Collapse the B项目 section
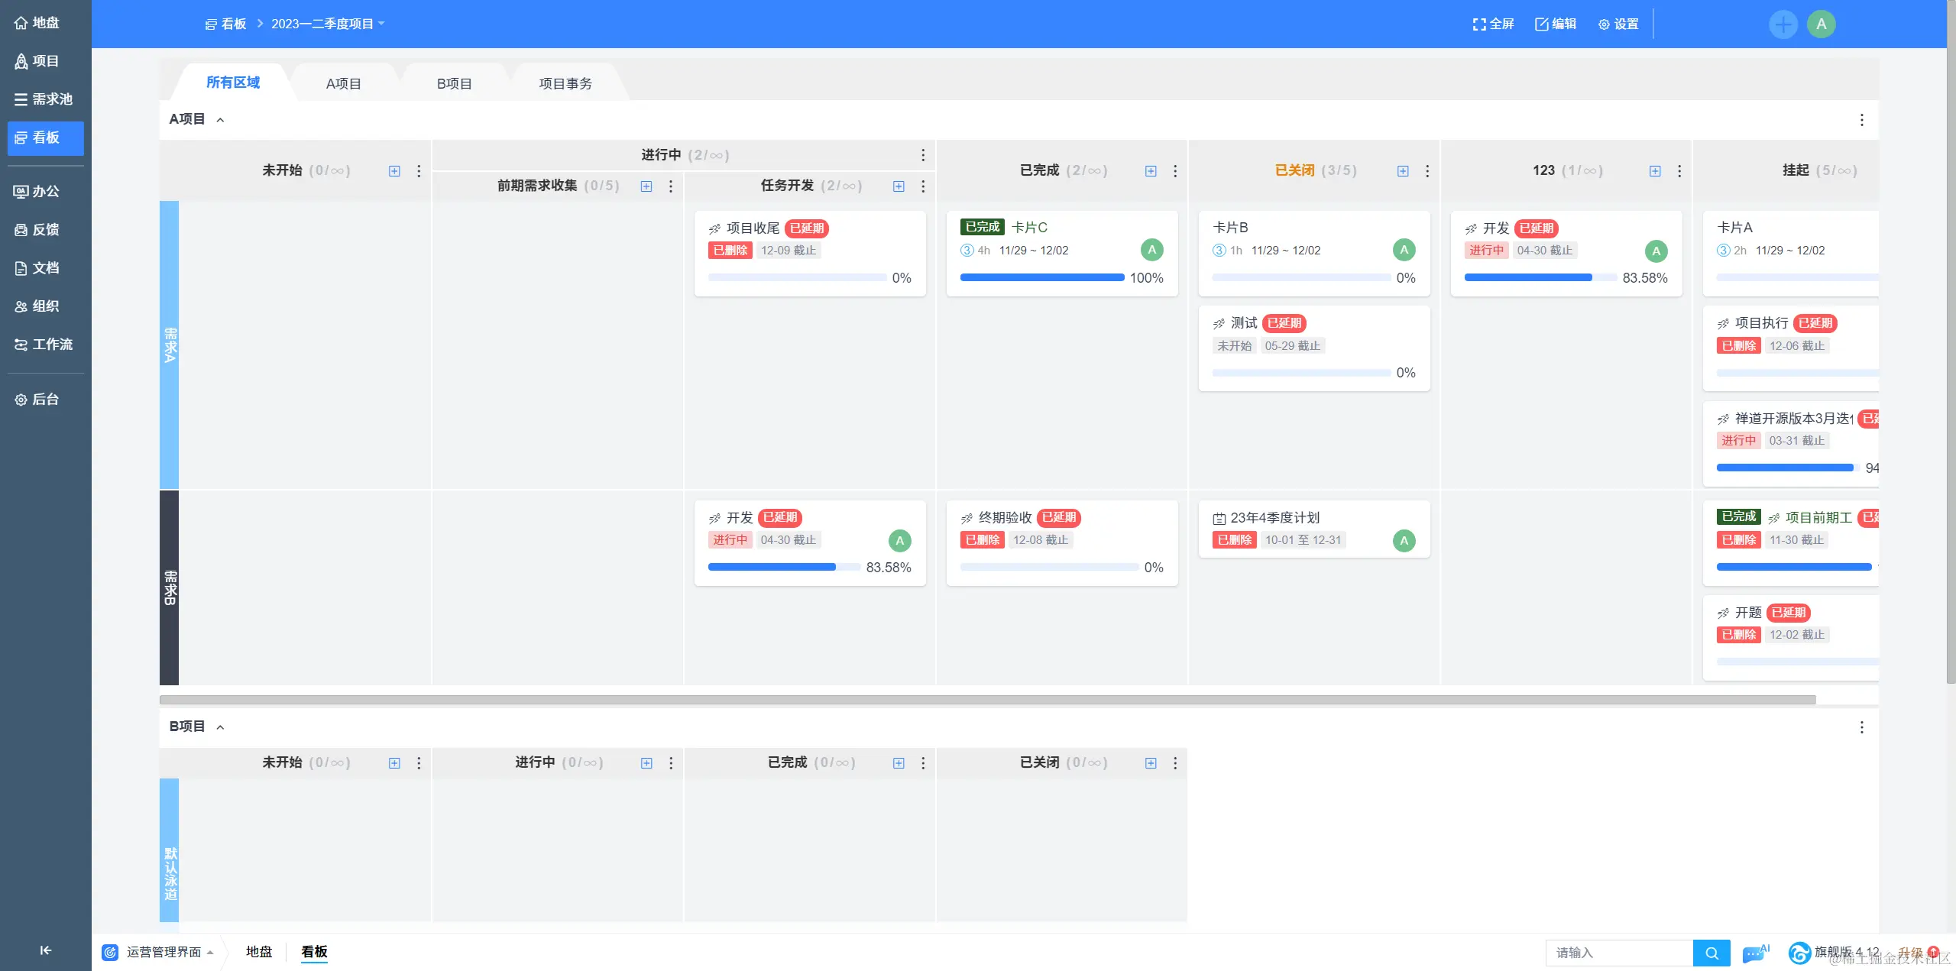This screenshot has height=971, width=1956. (221, 727)
